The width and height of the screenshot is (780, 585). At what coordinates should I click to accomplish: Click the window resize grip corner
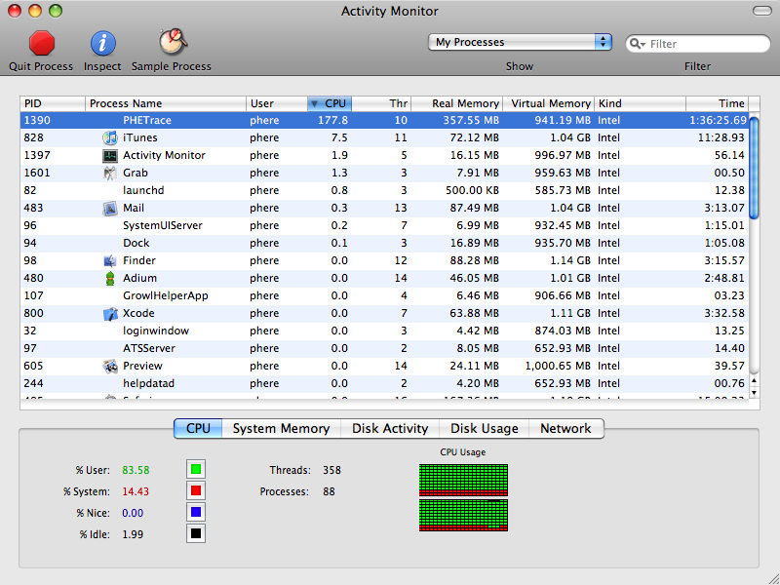(x=772, y=578)
